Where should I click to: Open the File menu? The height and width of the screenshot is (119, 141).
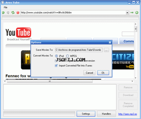[6, 8]
